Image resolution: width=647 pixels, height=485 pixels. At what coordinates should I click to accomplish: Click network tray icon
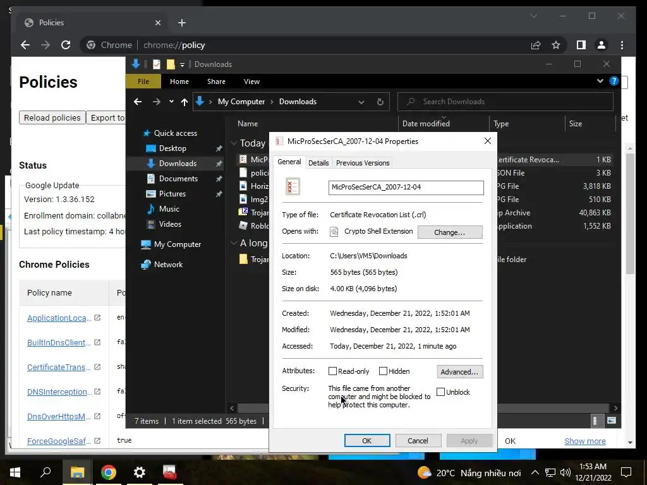click(550, 472)
